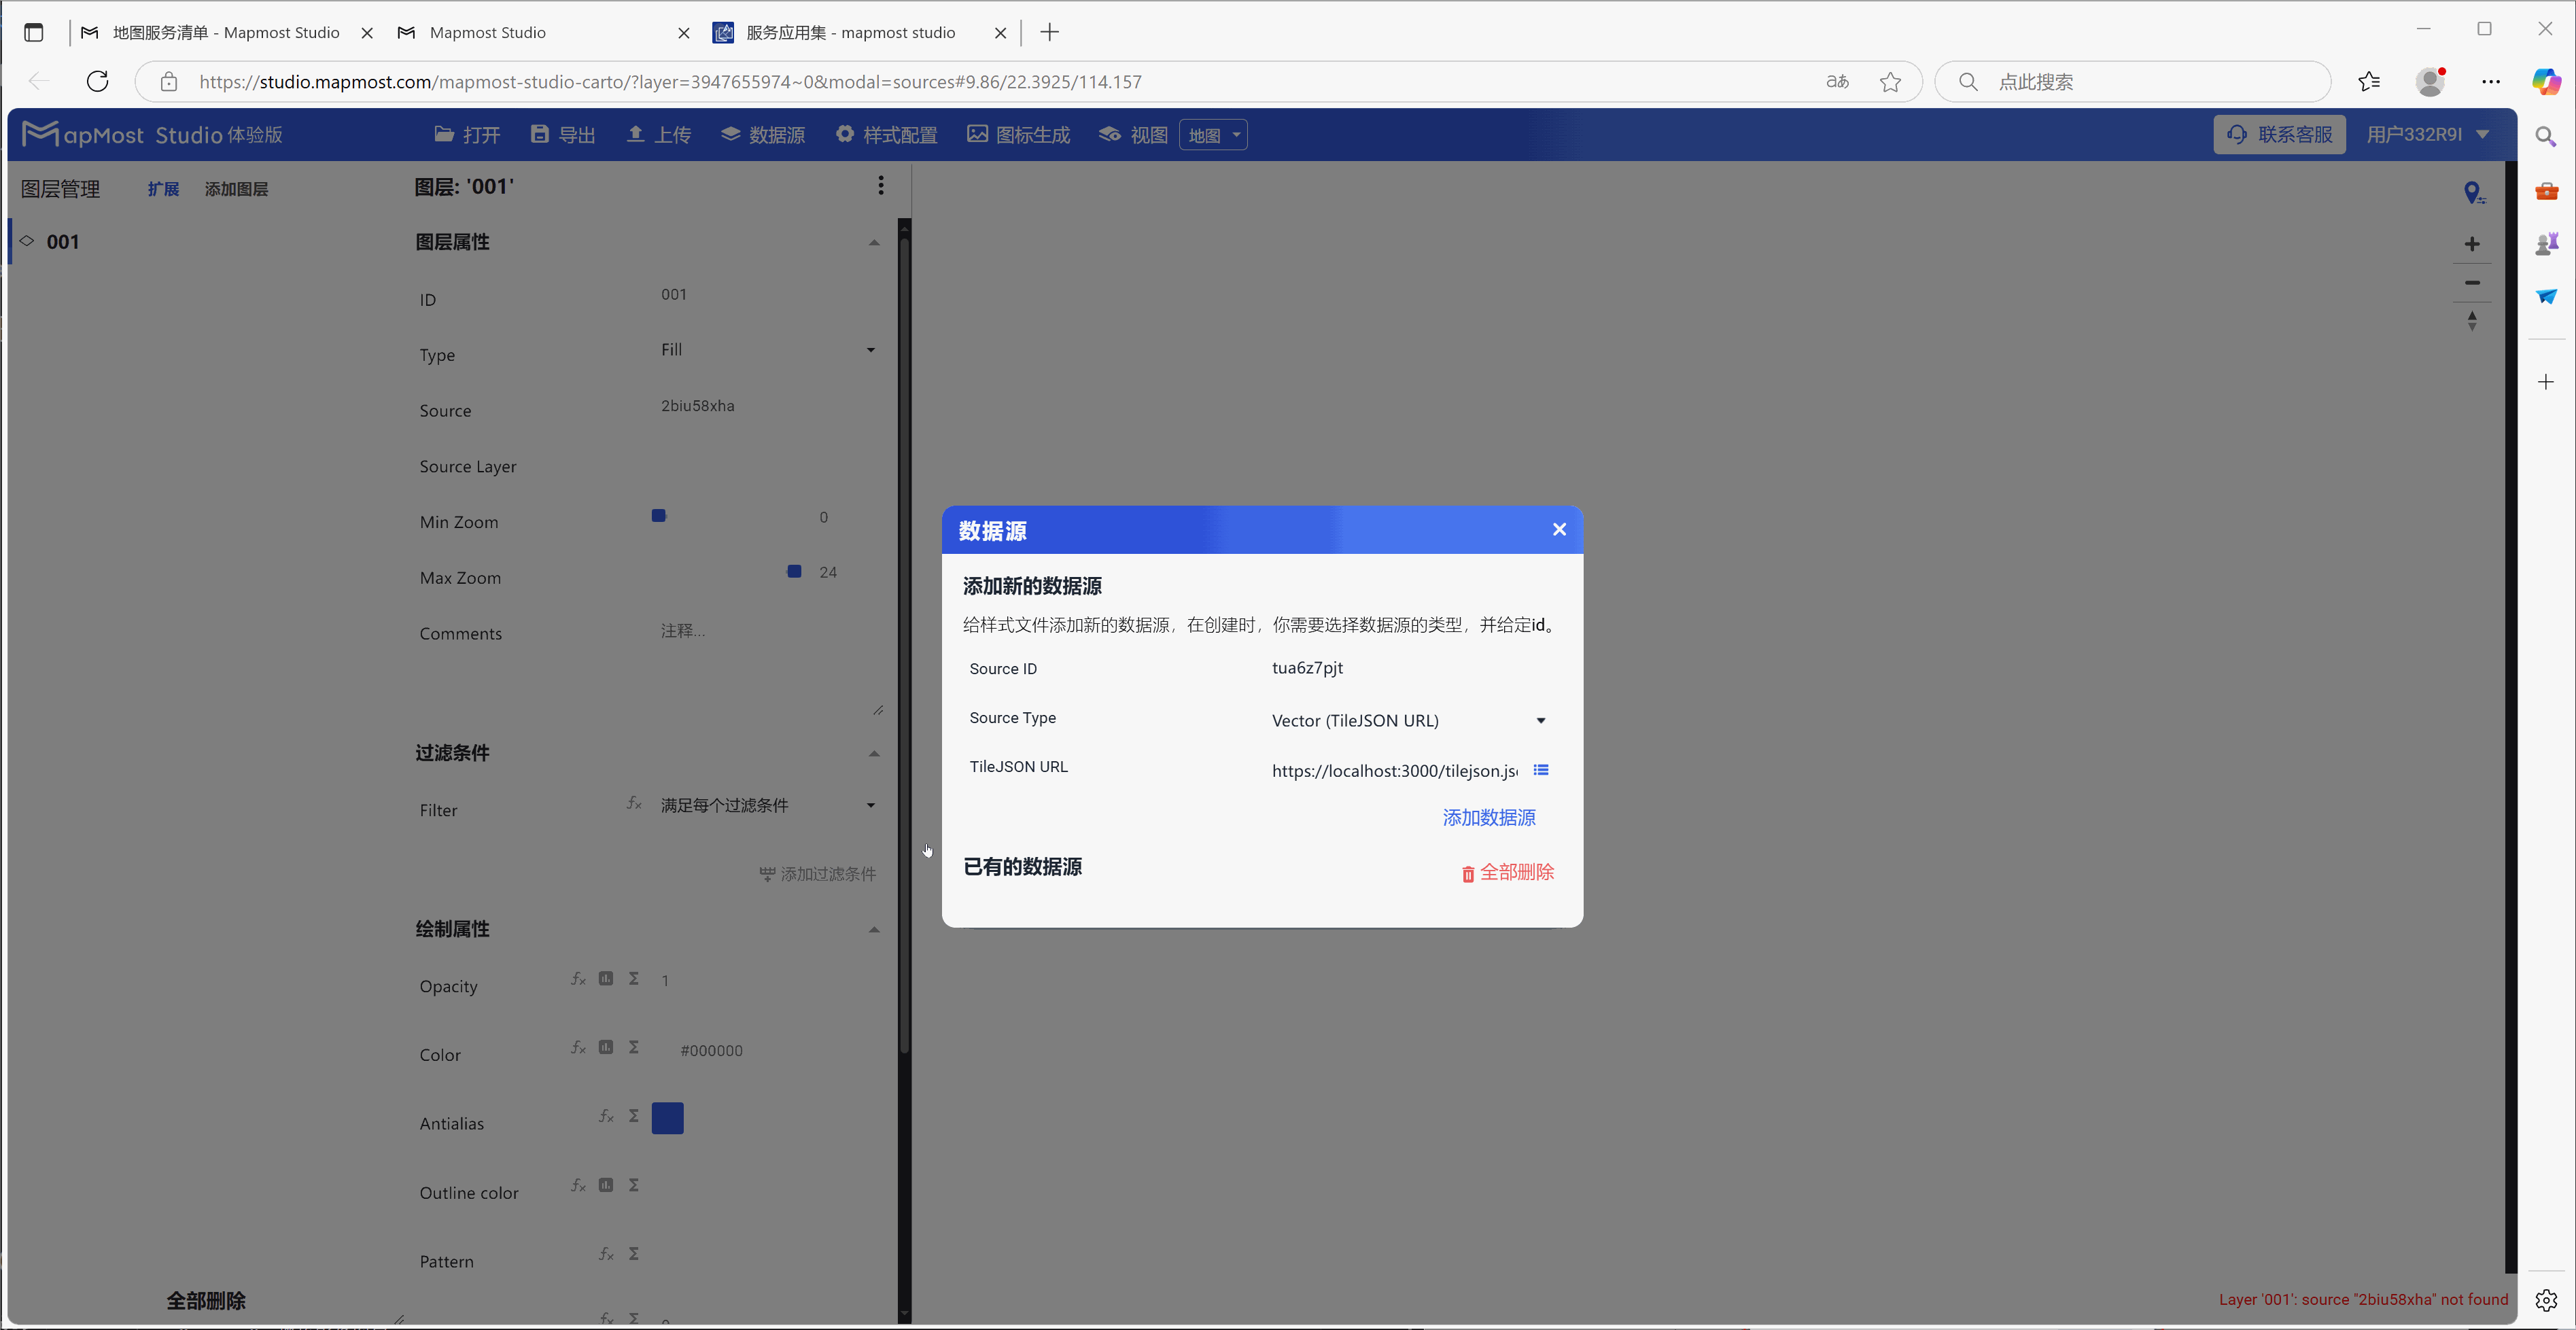Switch to the 服务应用集 browser tab
Viewport: 2576px width, 1330px height.
(849, 32)
